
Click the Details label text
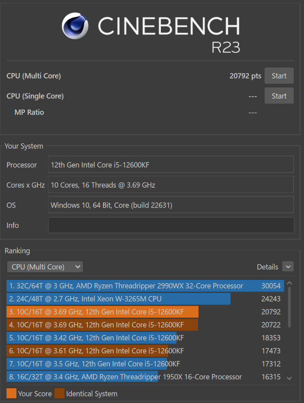(x=268, y=267)
